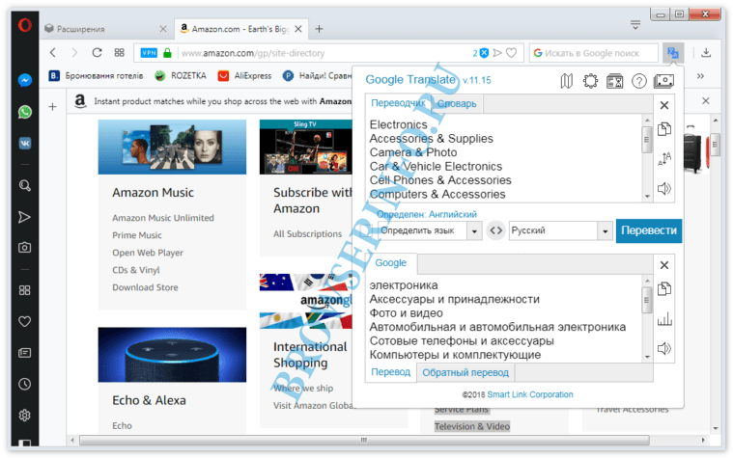Open Facebook Messenger in the sidebar

pos(25,80)
